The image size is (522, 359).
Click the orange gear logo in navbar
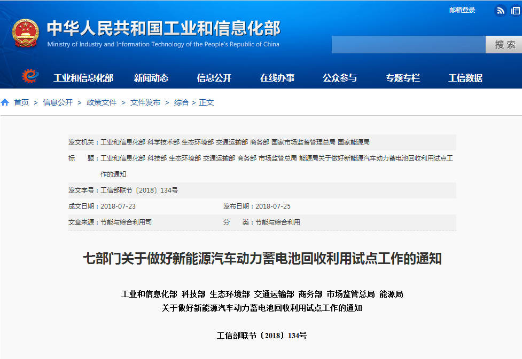click(x=30, y=77)
